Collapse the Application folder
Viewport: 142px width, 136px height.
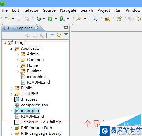click(x=12, y=49)
